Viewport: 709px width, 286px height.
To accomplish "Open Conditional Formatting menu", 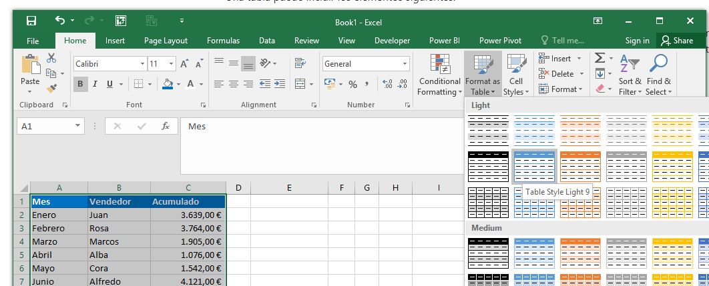I will 439,75.
